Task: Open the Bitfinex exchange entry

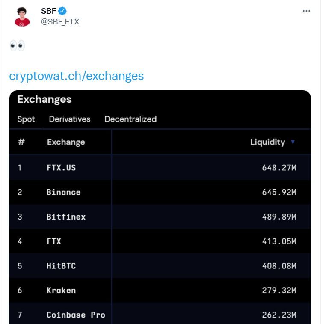Action: point(66,217)
